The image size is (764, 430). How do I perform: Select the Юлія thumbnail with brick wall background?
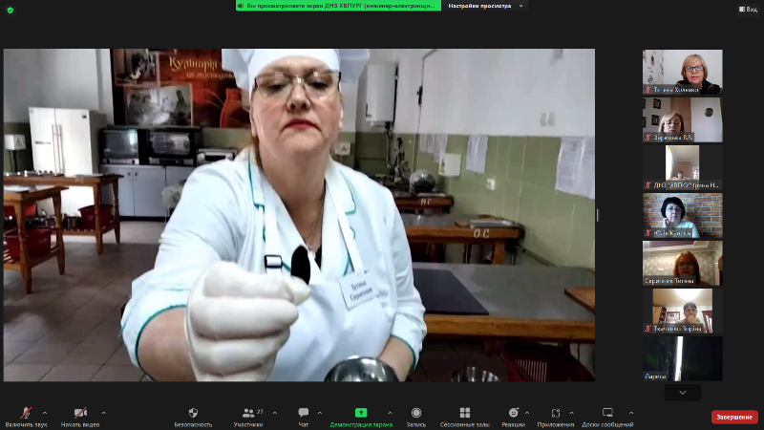[683, 216]
